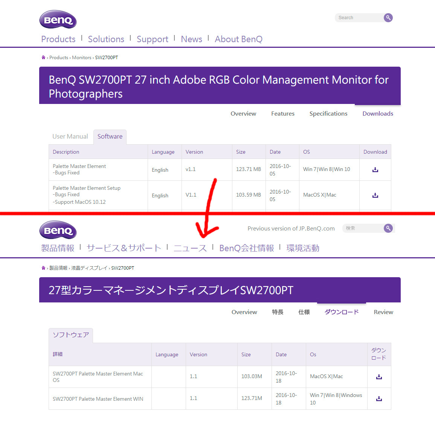Click the 検索 input field

pos(363,228)
